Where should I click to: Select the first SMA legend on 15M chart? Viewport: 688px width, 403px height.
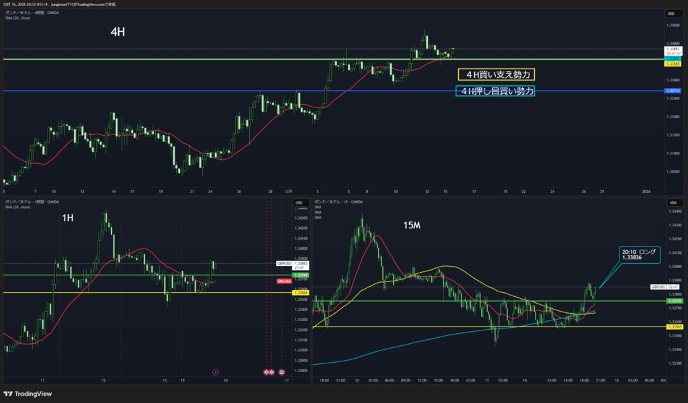coord(319,208)
